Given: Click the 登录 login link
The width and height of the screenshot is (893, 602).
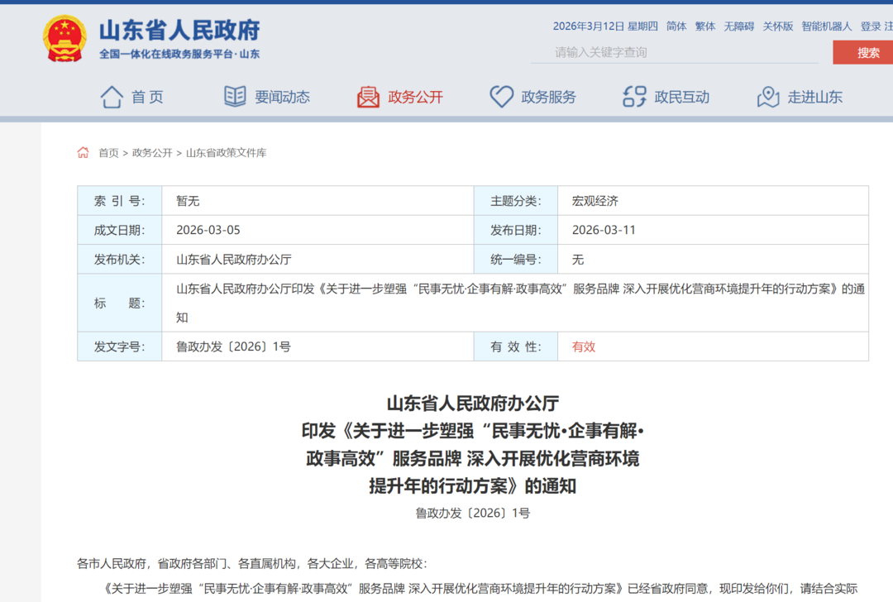Looking at the screenshot, I should click(870, 26).
